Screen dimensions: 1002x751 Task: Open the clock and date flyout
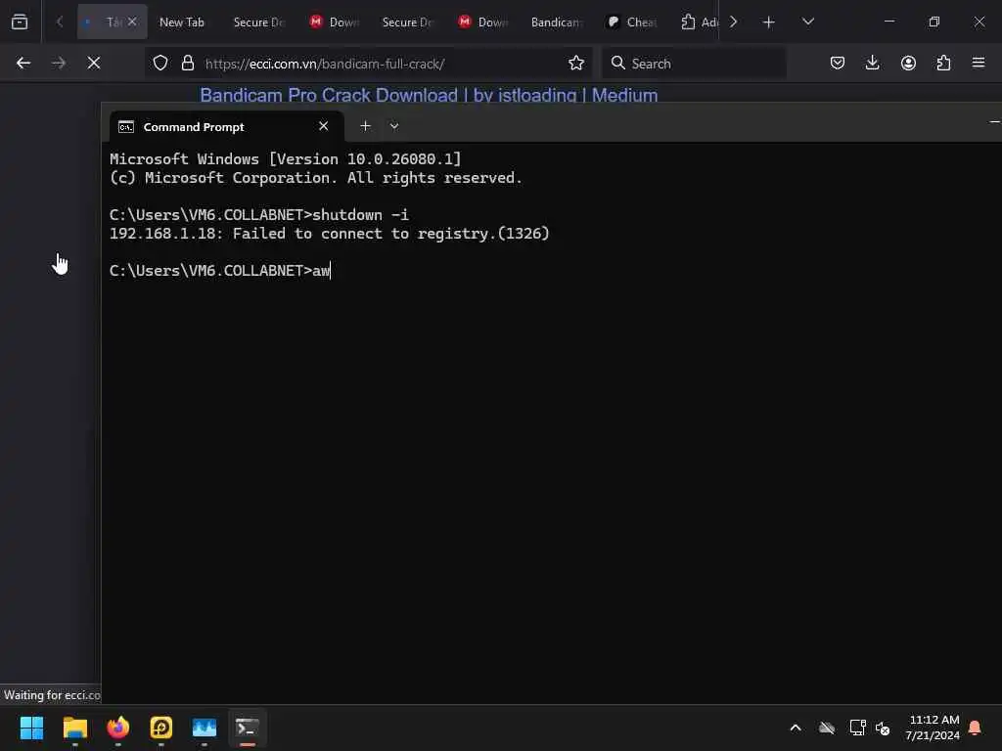coord(933,728)
